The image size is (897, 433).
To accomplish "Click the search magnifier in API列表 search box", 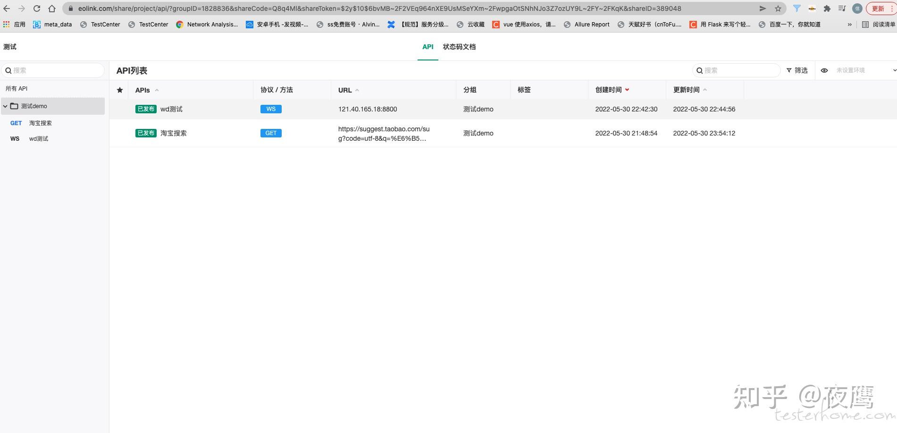I will tap(700, 70).
